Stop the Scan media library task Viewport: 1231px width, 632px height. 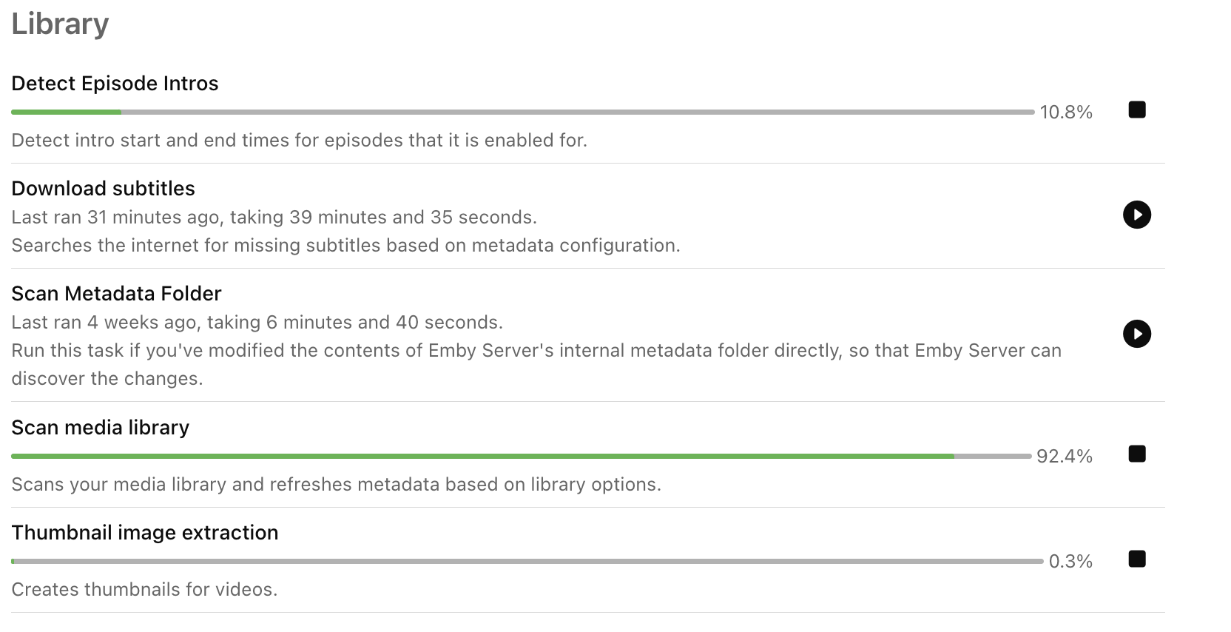tap(1137, 454)
